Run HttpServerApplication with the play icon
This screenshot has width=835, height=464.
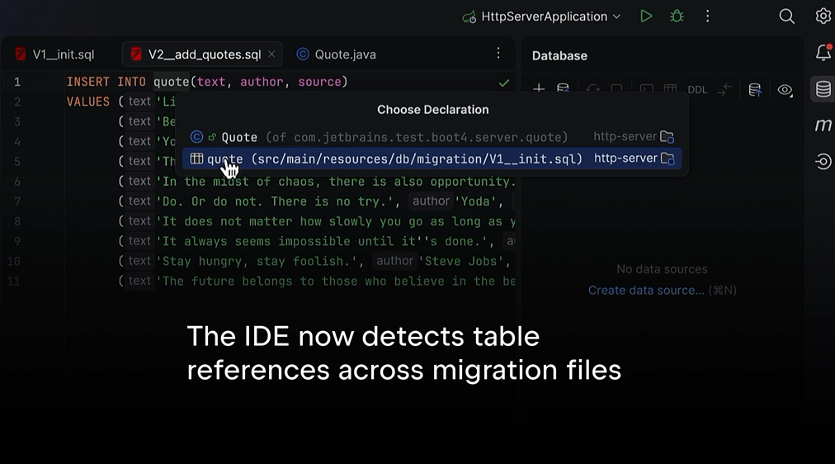[x=646, y=17]
